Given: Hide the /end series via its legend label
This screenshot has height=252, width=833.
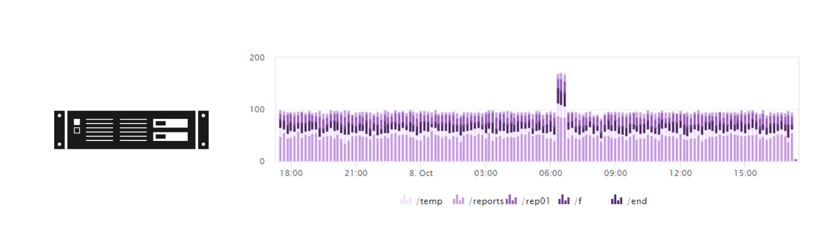Looking at the screenshot, I should (x=637, y=201).
